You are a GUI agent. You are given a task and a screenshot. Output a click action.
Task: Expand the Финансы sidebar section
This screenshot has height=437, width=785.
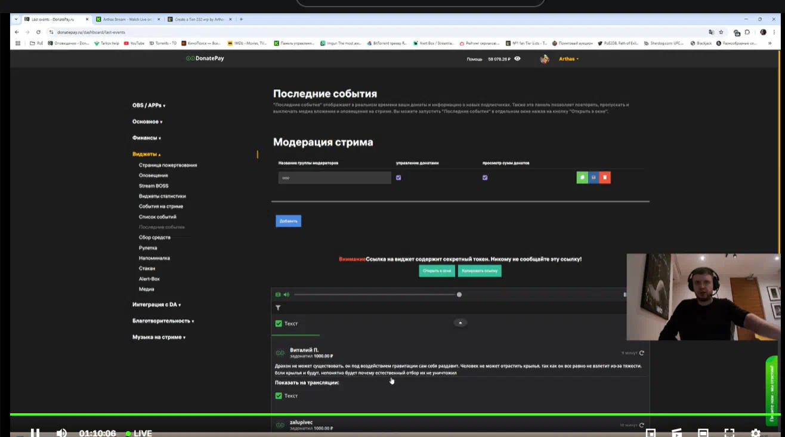click(x=146, y=138)
